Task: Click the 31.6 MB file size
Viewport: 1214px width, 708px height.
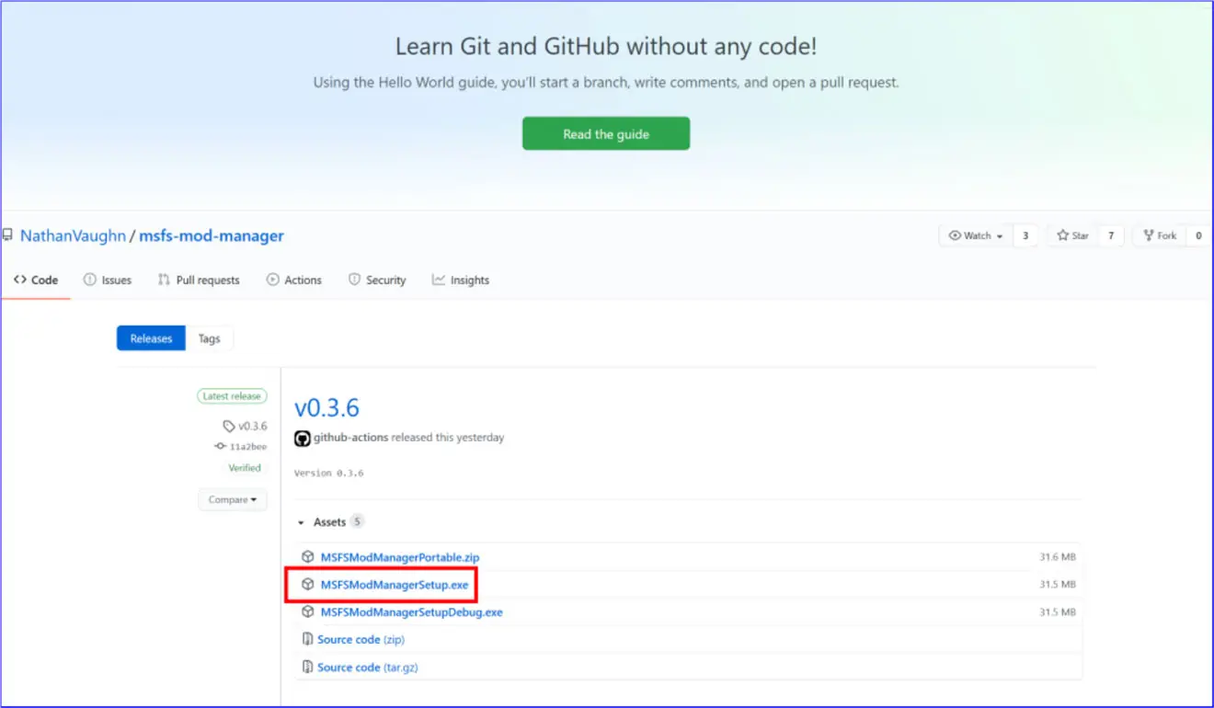Action: pyautogui.click(x=1057, y=557)
